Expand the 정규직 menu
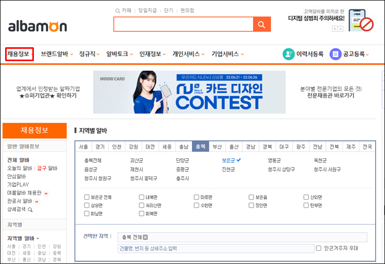Image resolution: width=385 pixels, height=264 pixels. [x=89, y=54]
